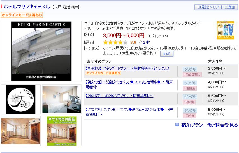
Task: Click the オンラインカード決済あり badge under hotel name
Action: click(22, 15)
